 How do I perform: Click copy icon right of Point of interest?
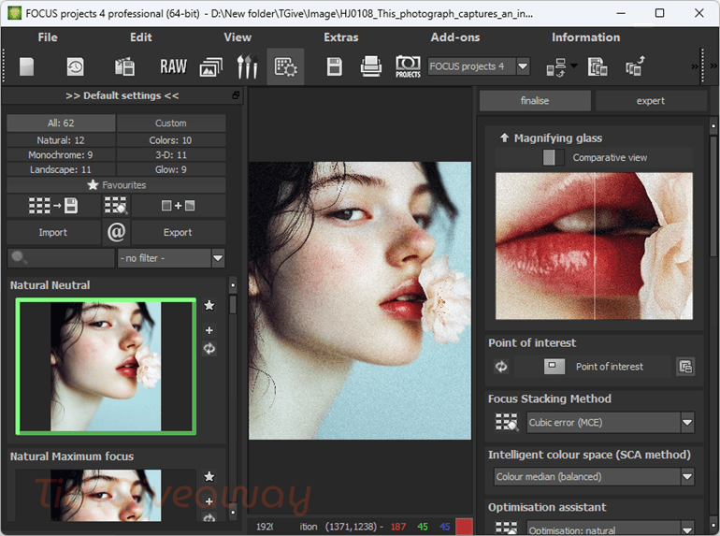coord(685,367)
